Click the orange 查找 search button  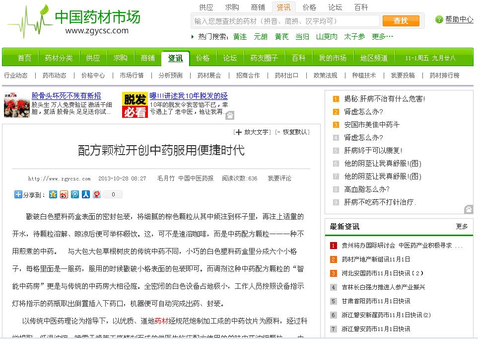click(401, 21)
